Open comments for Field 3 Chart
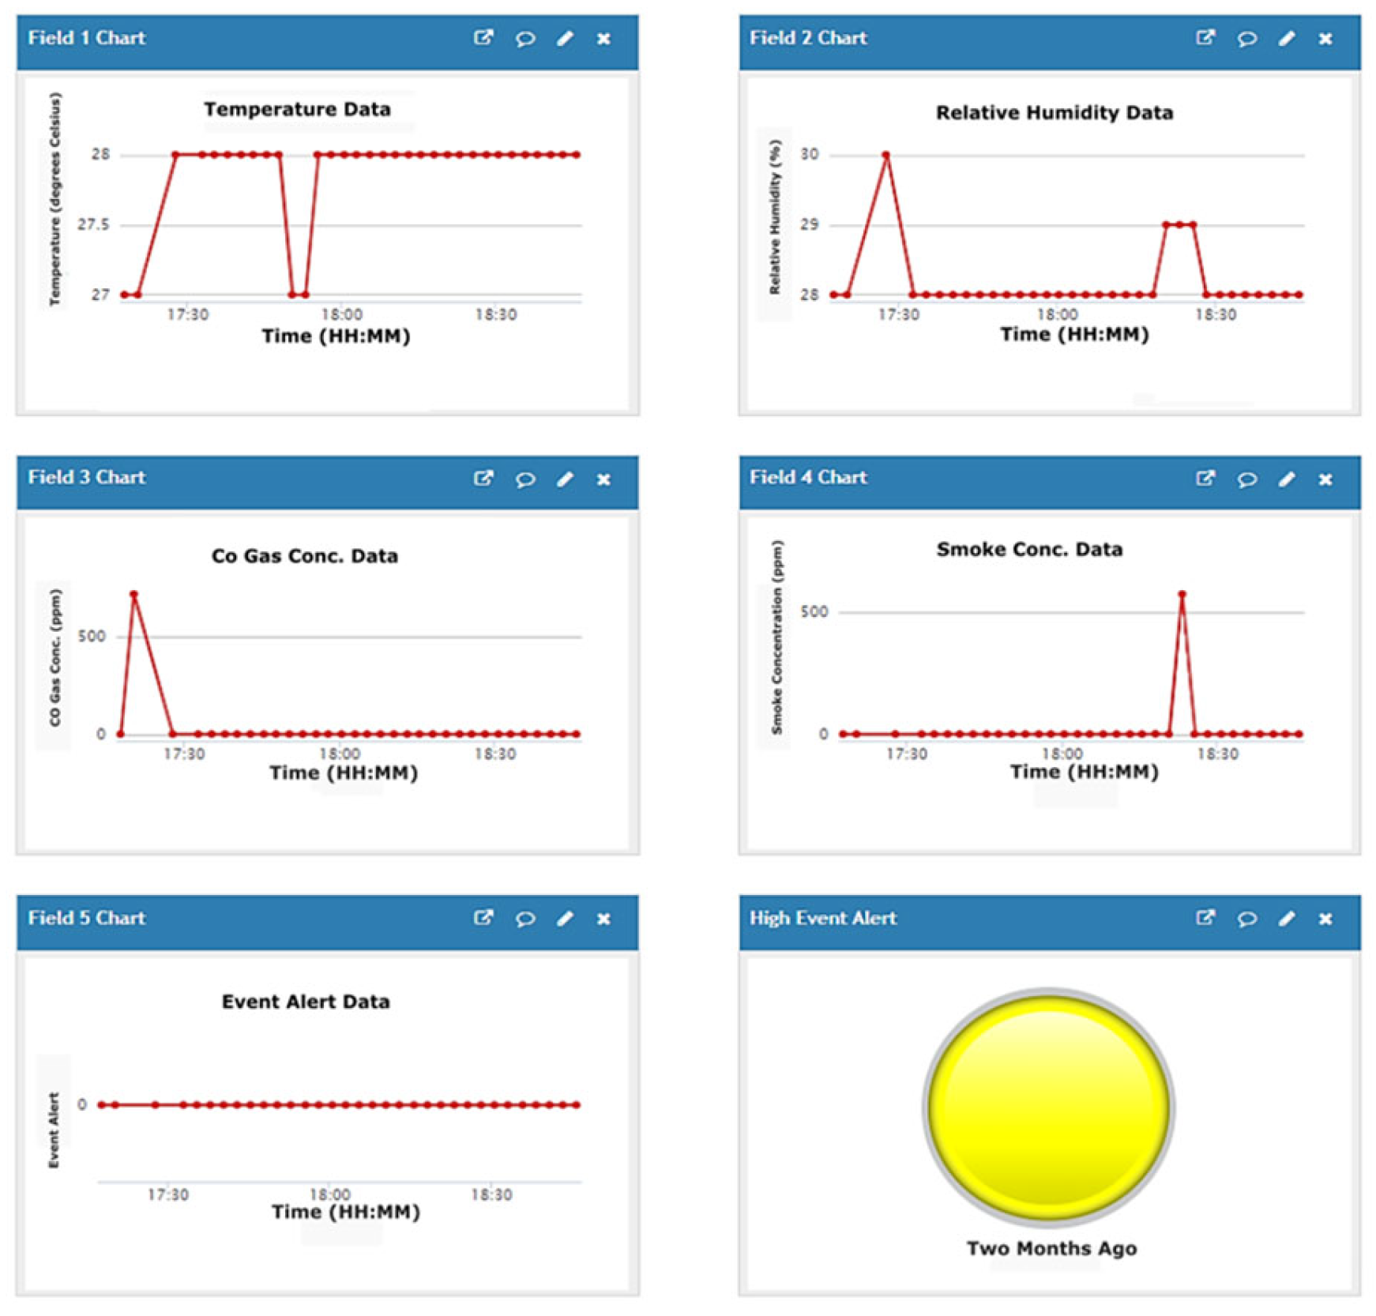The image size is (1376, 1316). tap(524, 479)
